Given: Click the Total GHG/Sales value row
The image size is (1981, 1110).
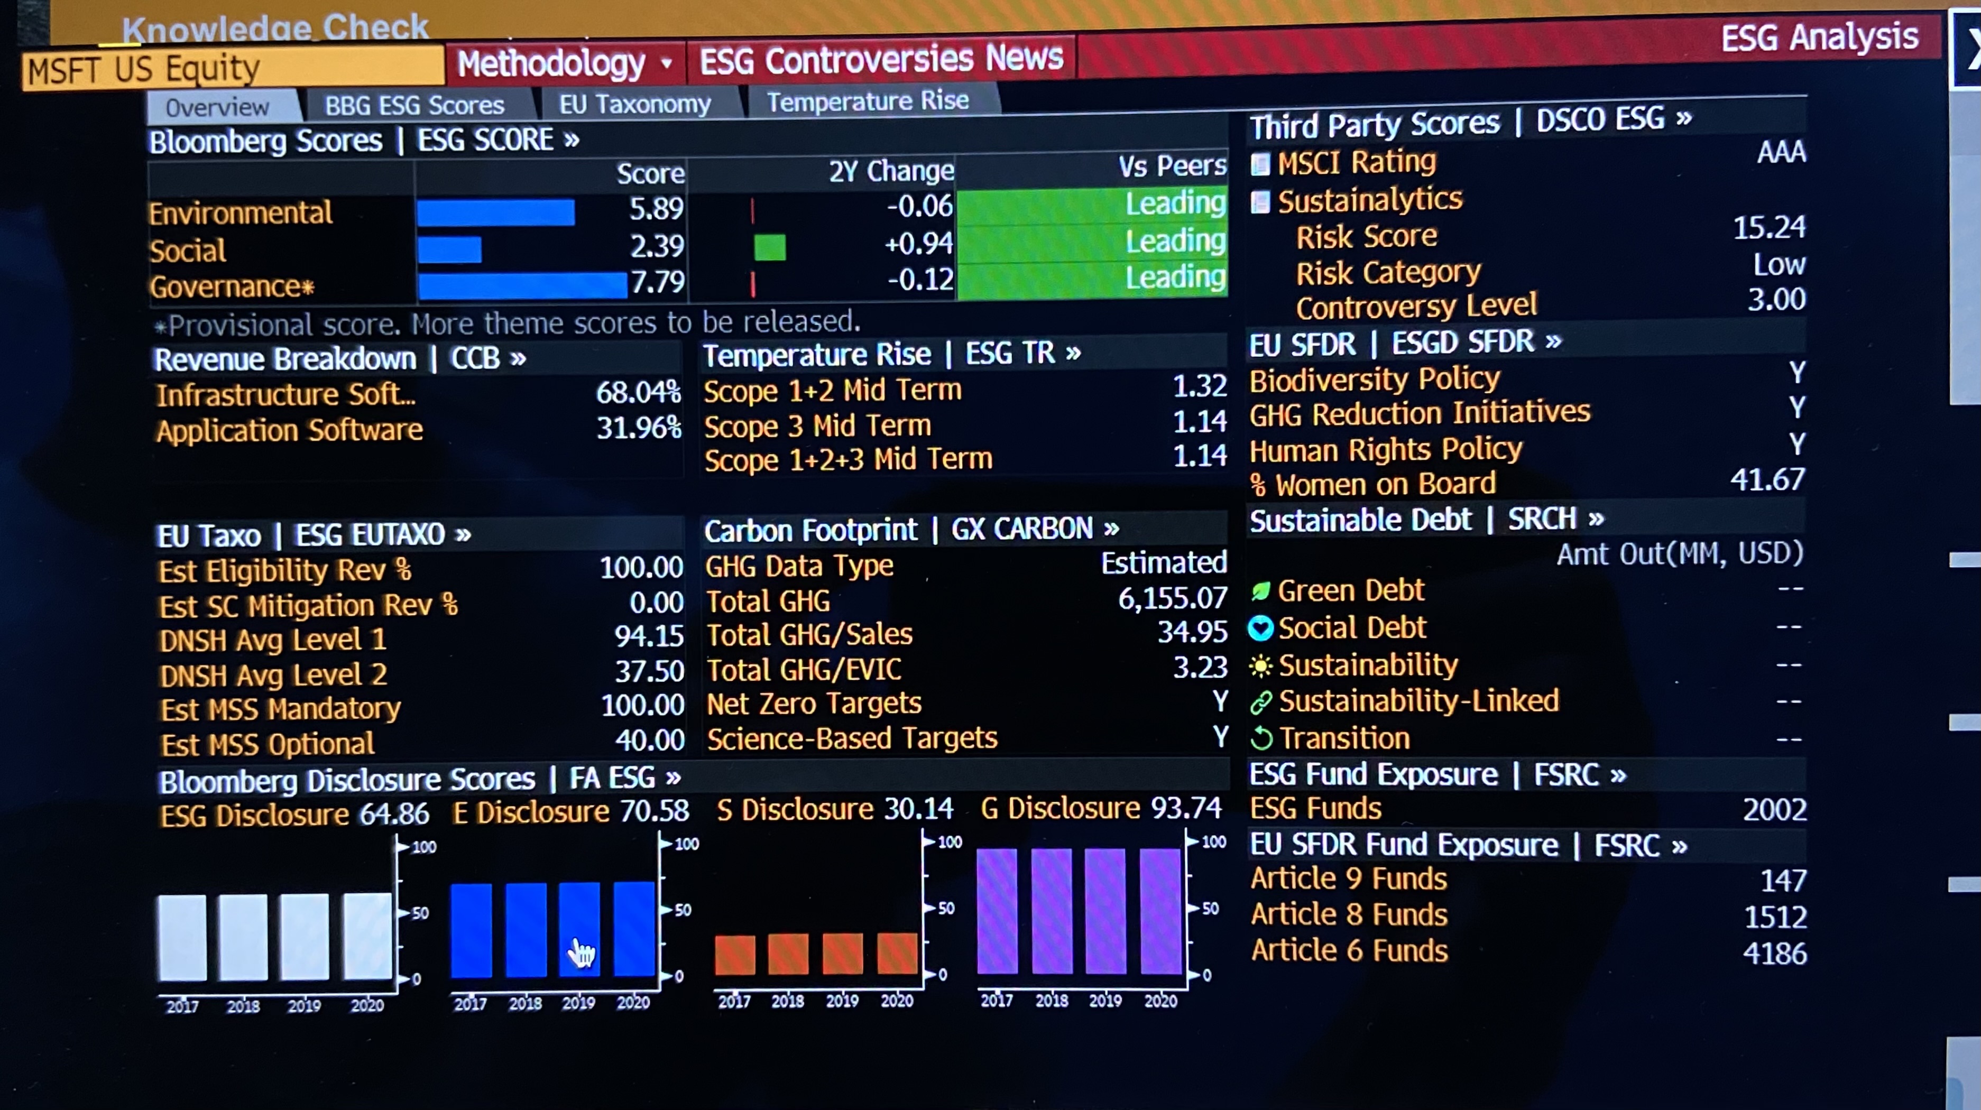Looking at the screenshot, I should coord(966,634).
